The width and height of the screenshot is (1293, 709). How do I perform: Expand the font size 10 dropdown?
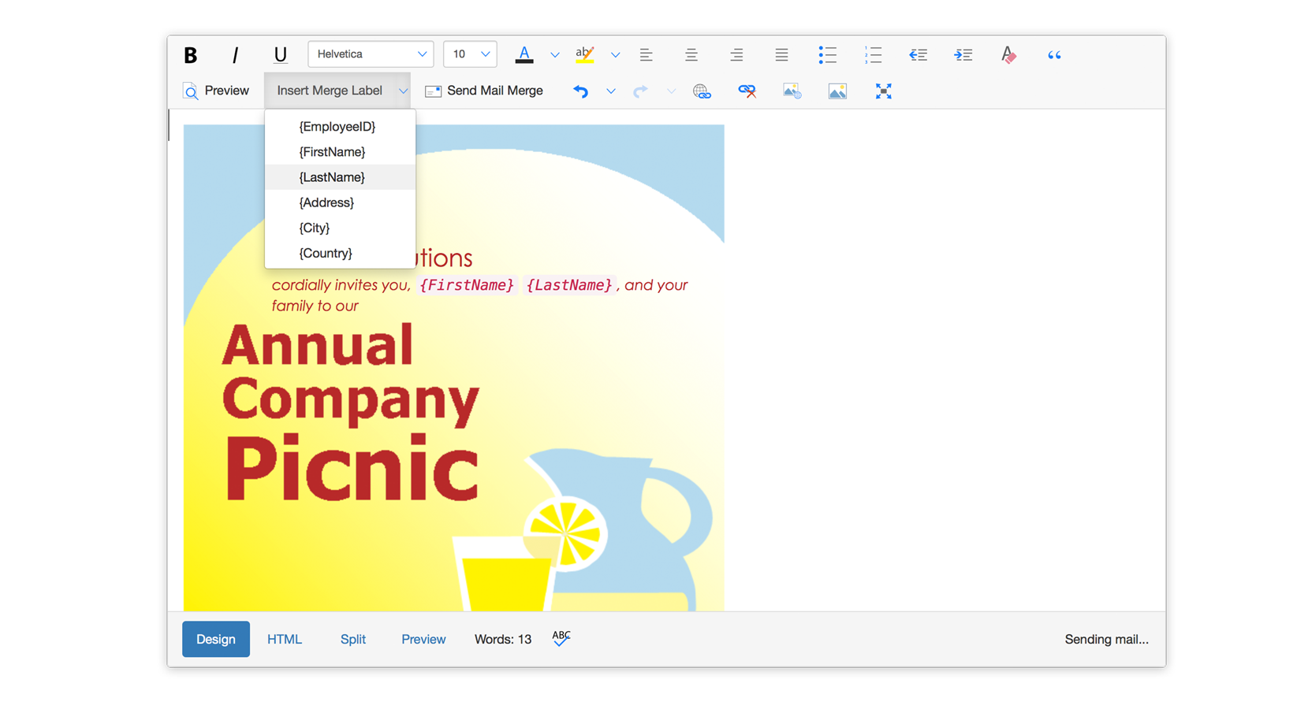[470, 54]
